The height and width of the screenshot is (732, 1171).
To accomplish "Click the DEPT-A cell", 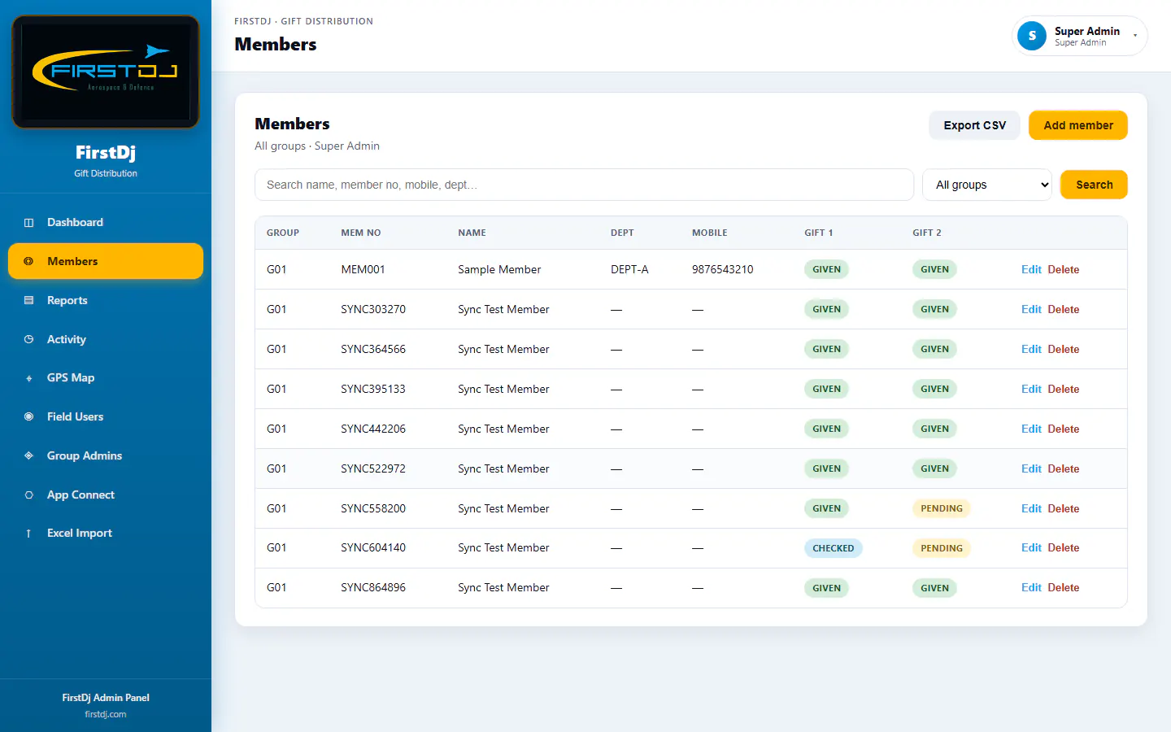I will (x=629, y=269).
